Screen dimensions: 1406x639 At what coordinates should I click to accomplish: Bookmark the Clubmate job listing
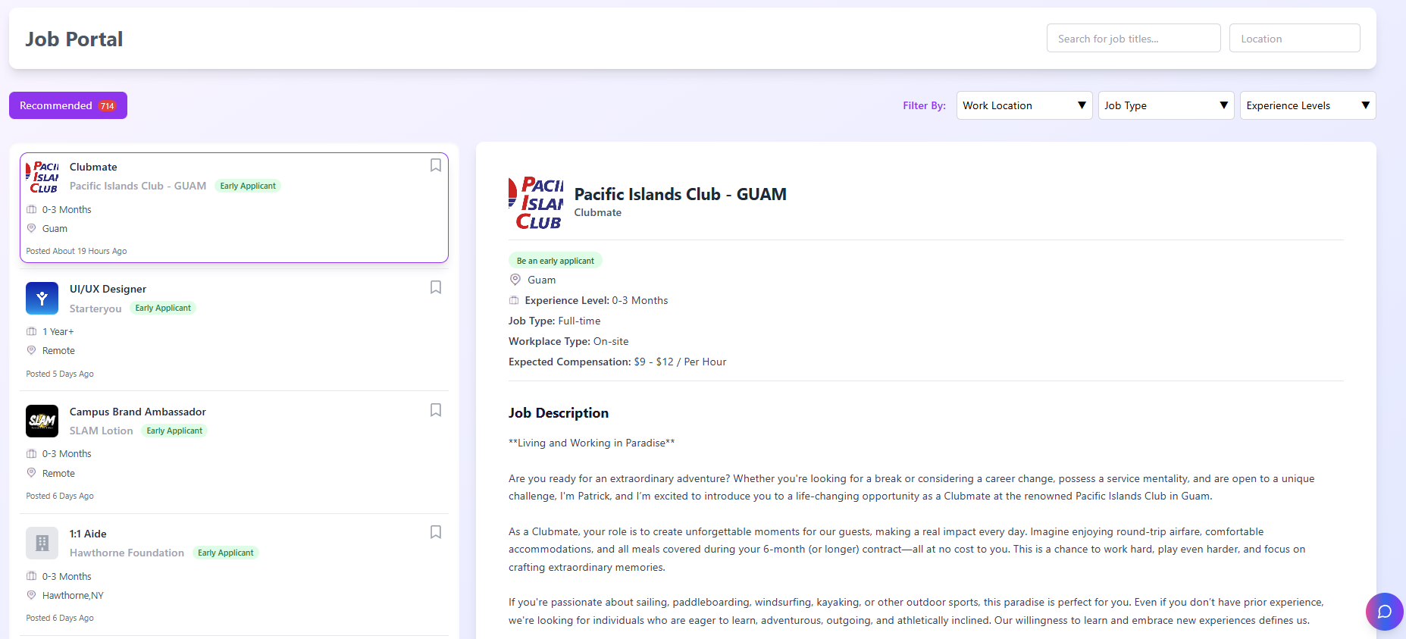click(x=436, y=165)
